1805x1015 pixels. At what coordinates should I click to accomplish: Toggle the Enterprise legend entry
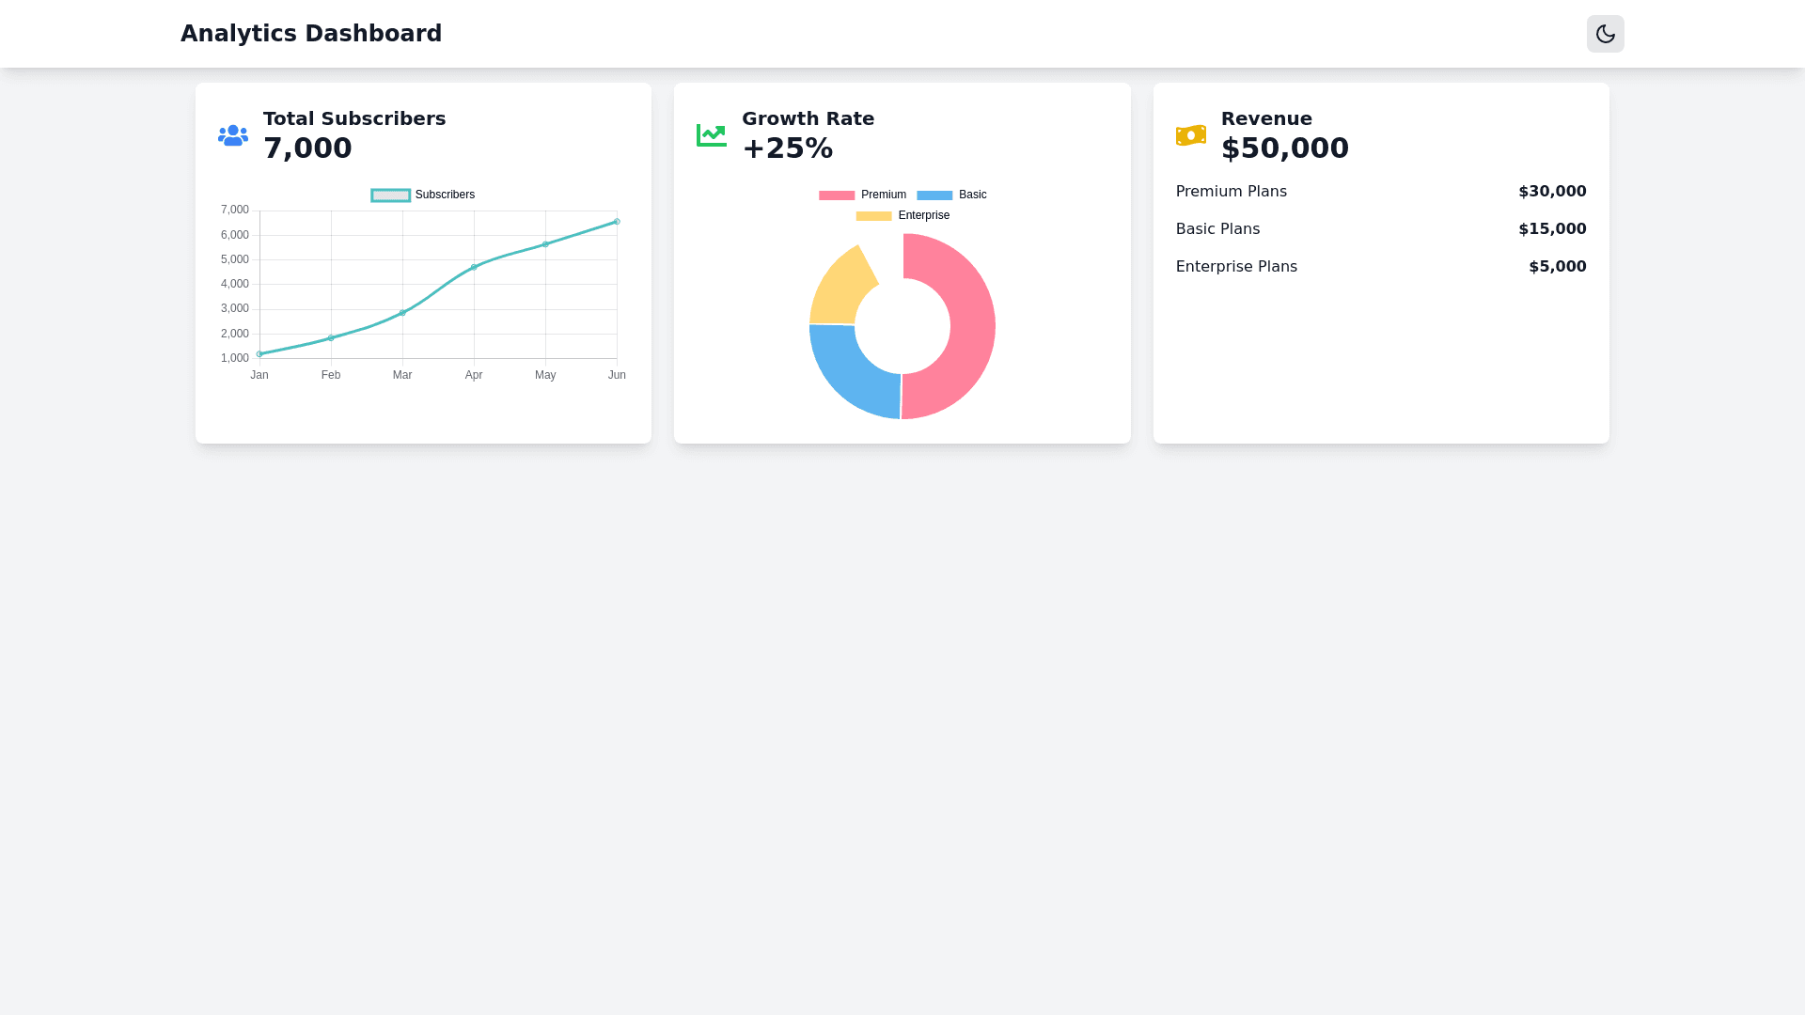coord(902,216)
